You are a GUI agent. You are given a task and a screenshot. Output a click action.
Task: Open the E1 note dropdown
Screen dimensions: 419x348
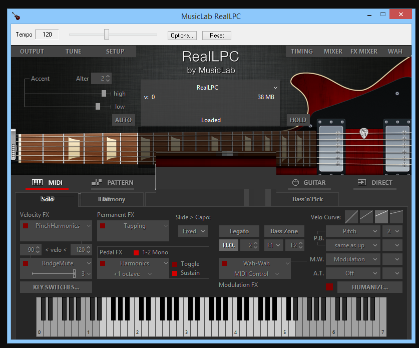(274, 245)
